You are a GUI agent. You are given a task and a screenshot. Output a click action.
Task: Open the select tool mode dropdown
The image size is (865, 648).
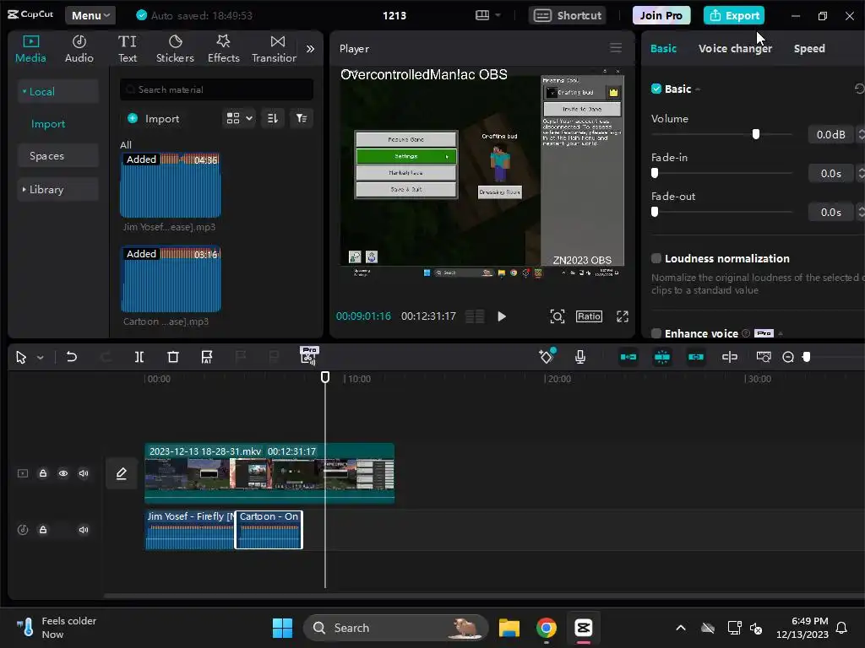tap(41, 358)
